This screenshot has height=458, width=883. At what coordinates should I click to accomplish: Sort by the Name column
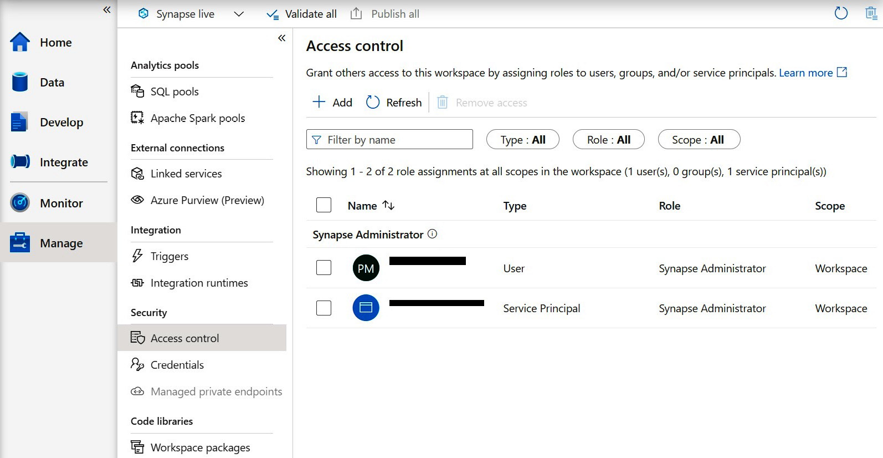tap(371, 206)
